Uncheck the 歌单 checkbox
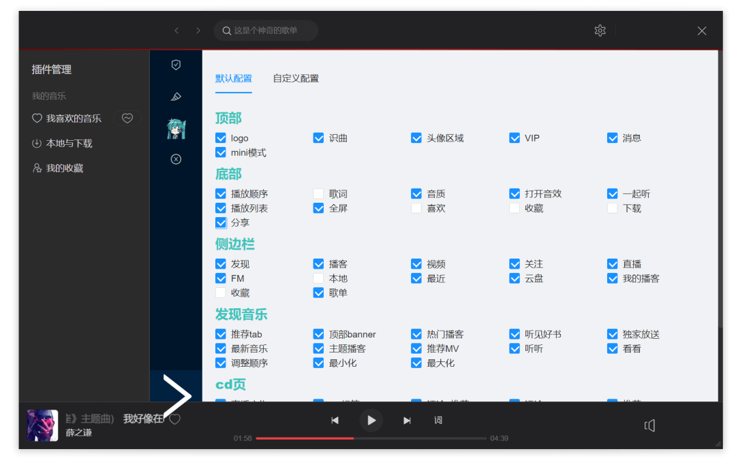The image size is (736, 460). (318, 293)
